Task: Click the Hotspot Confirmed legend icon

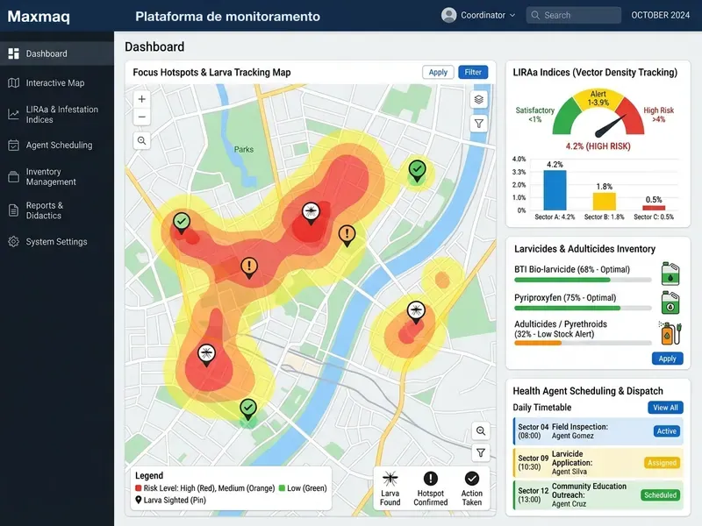Action: [430, 479]
